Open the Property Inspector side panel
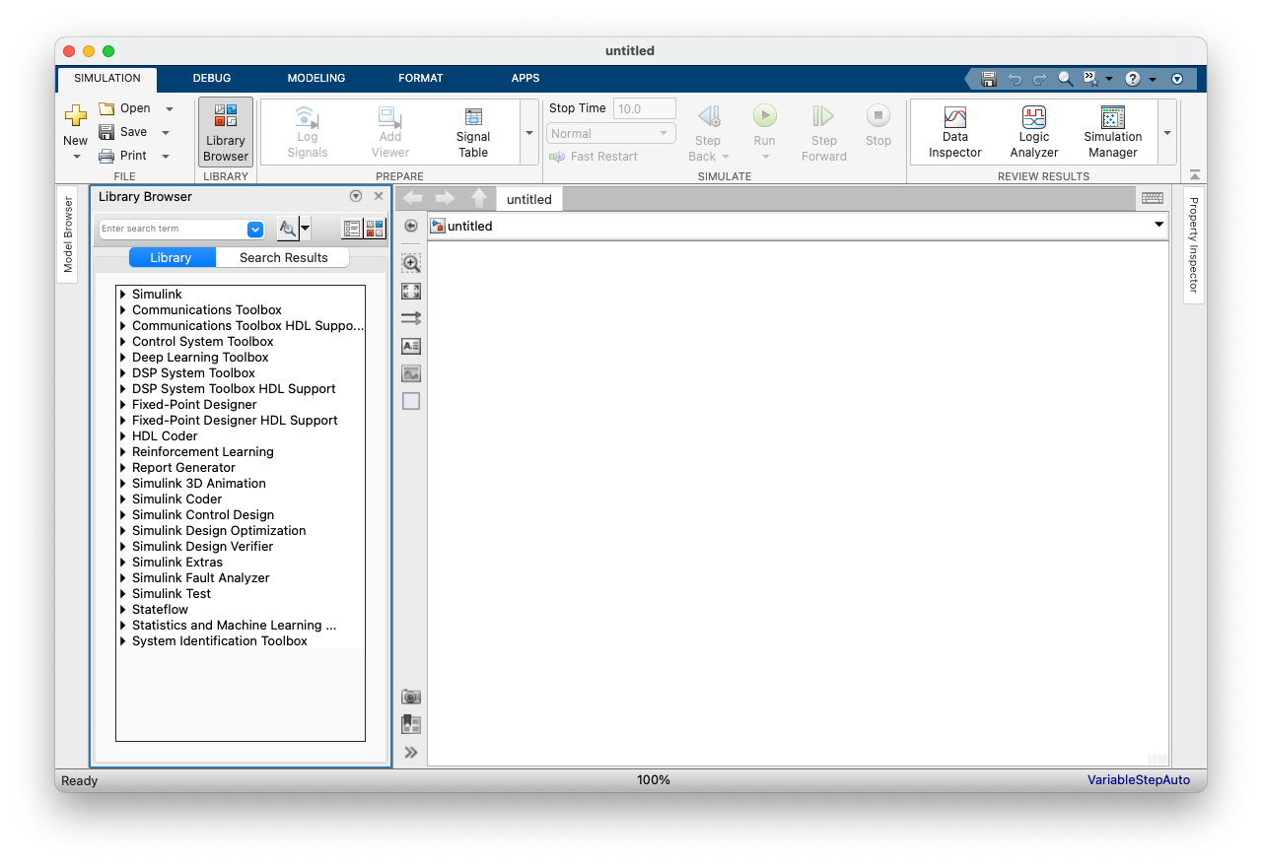 1193,244
